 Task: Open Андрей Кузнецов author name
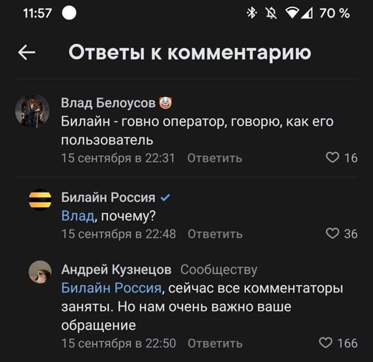(x=117, y=270)
